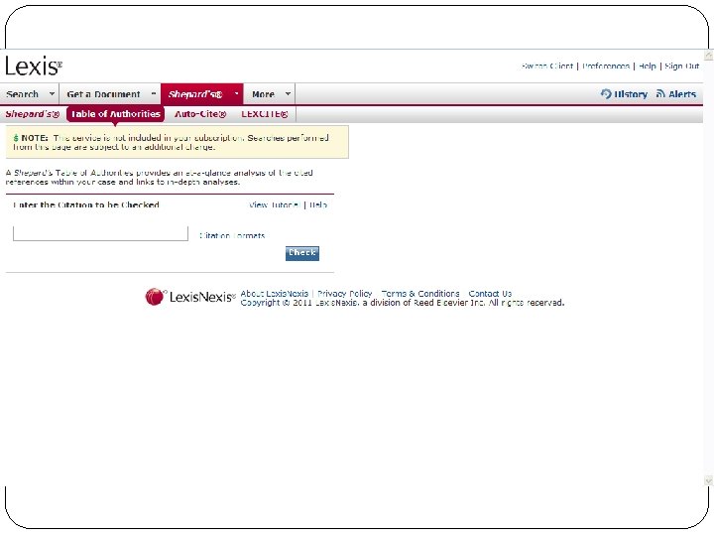Screen dimensions: 714x536
Task: Click the copyright 2011 LexisNexis text
Action: coord(403,303)
